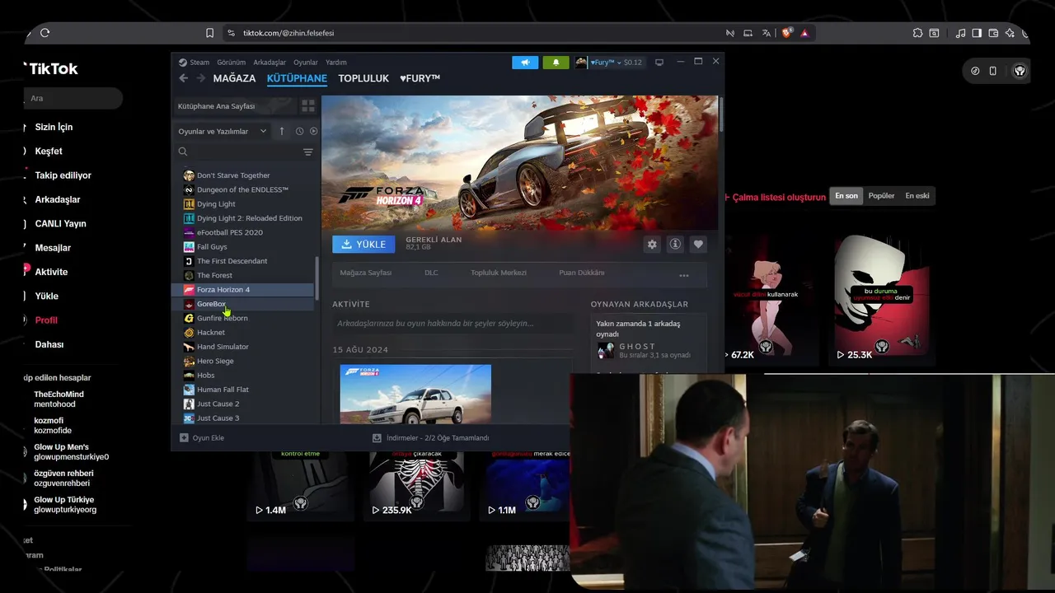Image resolution: width=1055 pixels, height=593 pixels.
Task: Click the TikTok phone app icon
Action: (x=993, y=71)
